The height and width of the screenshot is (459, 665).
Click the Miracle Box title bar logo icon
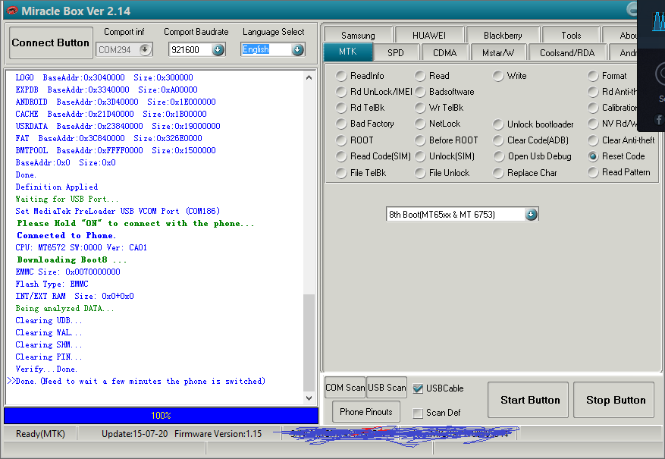pyautogui.click(x=12, y=11)
